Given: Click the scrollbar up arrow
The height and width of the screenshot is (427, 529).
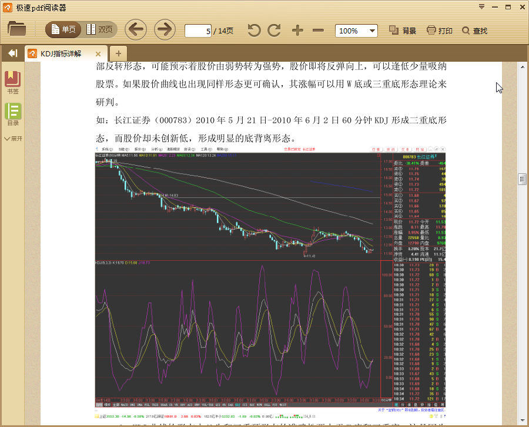Looking at the screenshot, I should (x=523, y=67).
